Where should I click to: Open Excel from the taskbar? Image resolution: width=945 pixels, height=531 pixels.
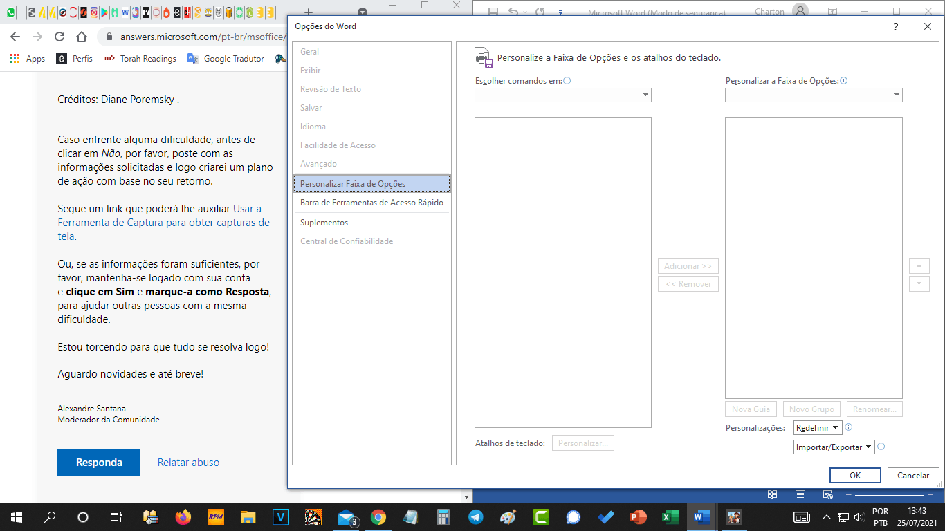pyautogui.click(x=670, y=517)
